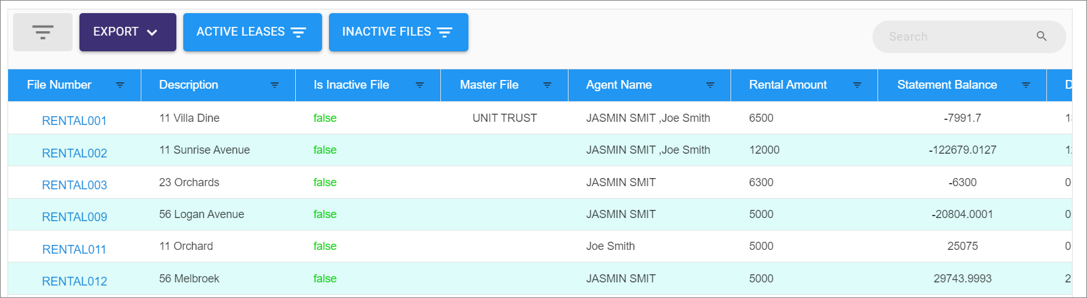Click statement balance -122679.0127
Screen dimensions: 1087x298
point(963,150)
